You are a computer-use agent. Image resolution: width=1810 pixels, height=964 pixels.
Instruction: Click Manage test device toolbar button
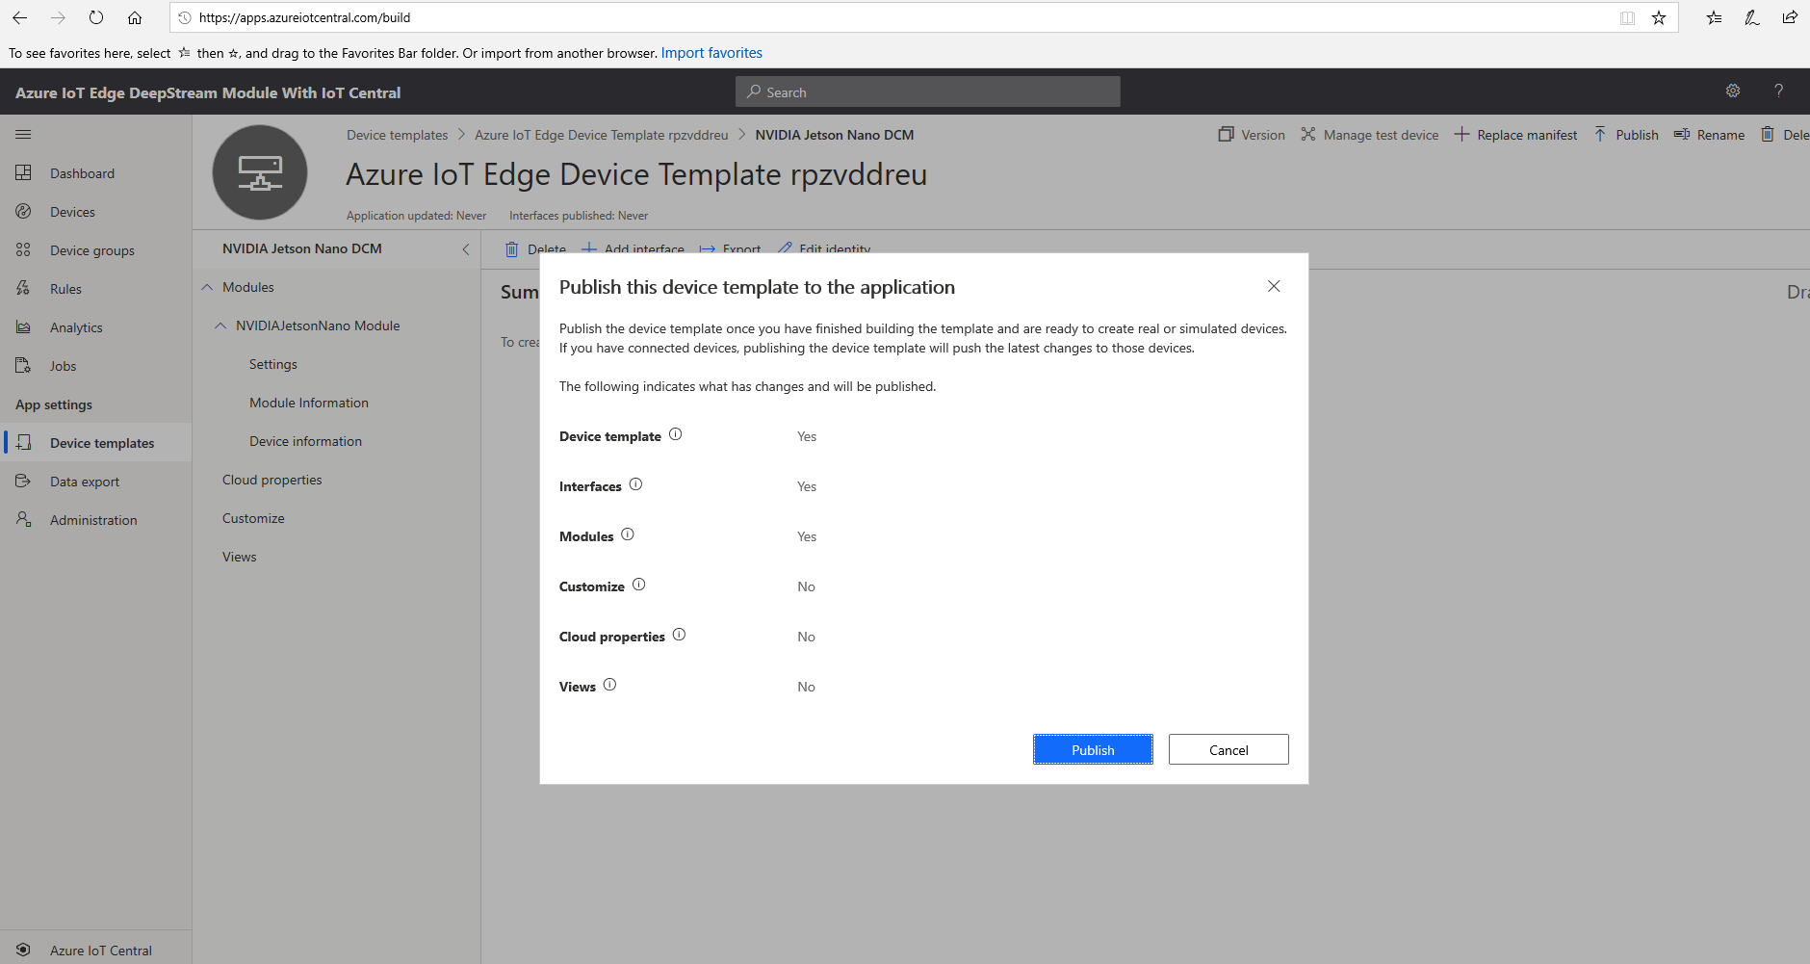pyautogui.click(x=1369, y=135)
